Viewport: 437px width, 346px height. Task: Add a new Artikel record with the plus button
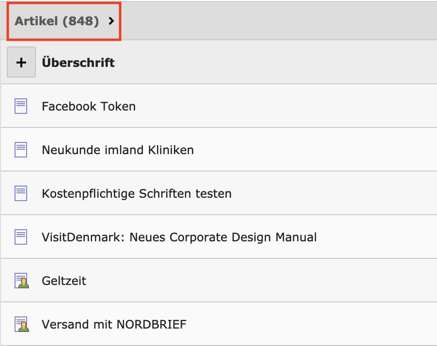coord(21,63)
